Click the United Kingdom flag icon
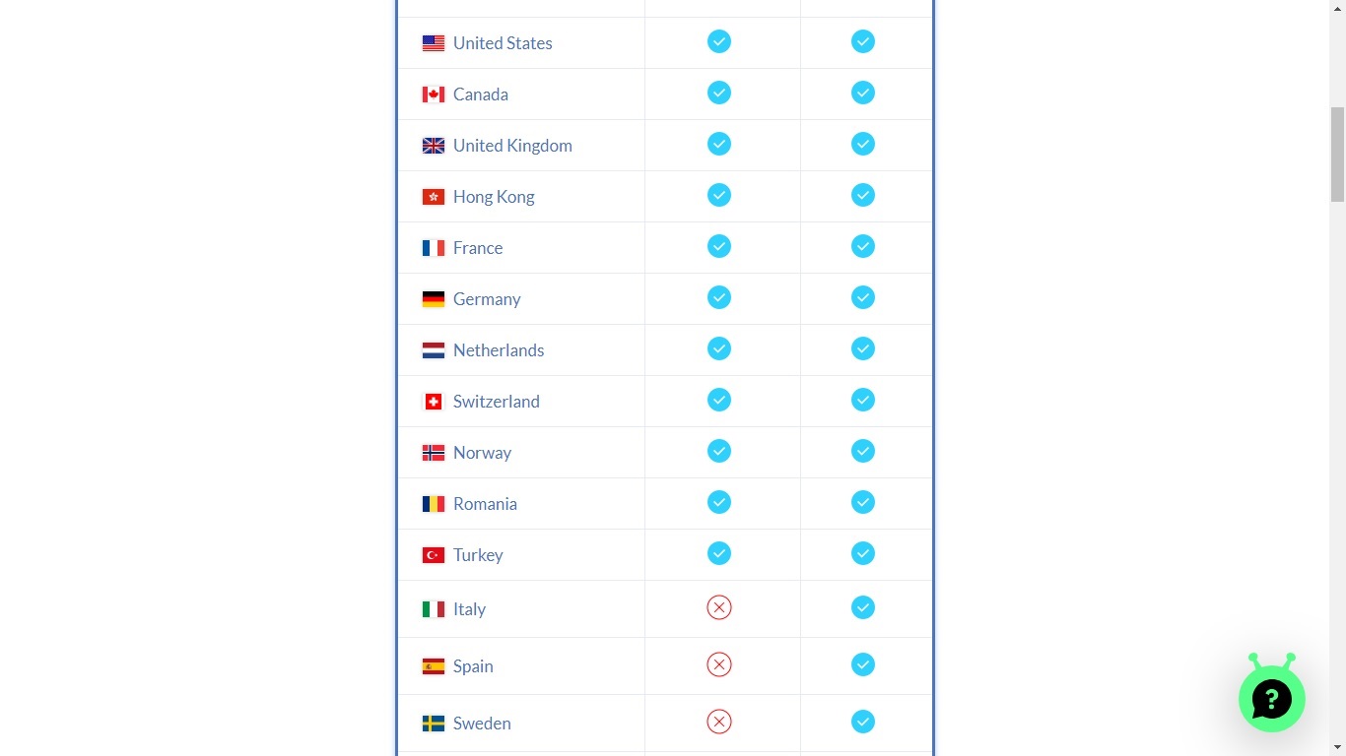The image size is (1346, 756). (x=434, y=145)
